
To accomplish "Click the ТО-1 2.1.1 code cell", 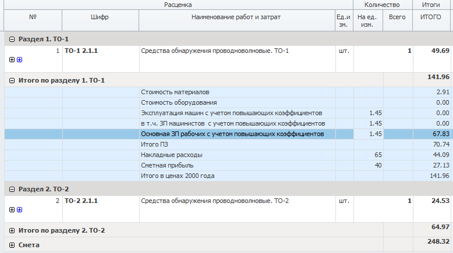I will [x=101, y=59].
